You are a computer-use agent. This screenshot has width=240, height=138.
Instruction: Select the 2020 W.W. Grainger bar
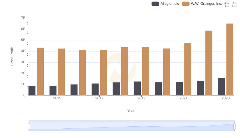click(166, 72)
